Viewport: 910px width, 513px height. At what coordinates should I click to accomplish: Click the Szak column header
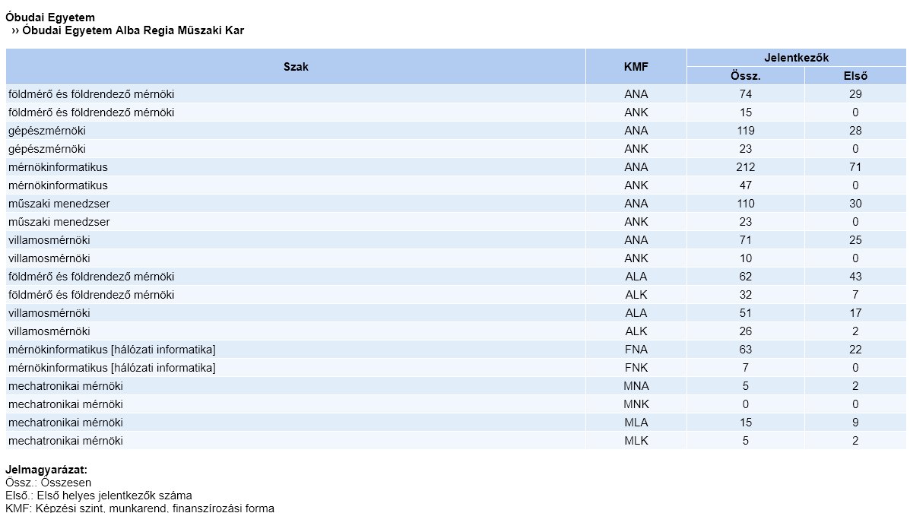pyautogui.click(x=296, y=67)
